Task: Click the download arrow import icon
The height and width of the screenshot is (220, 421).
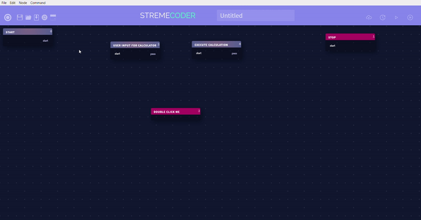Action: tap(36, 17)
